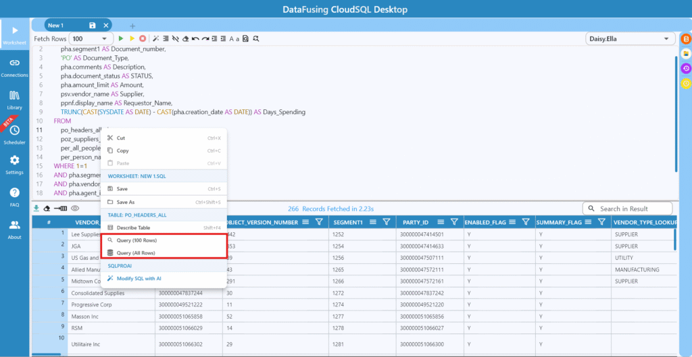Click the SEGMENT1 column header label
The image size is (692, 357).
click(348, 222)
